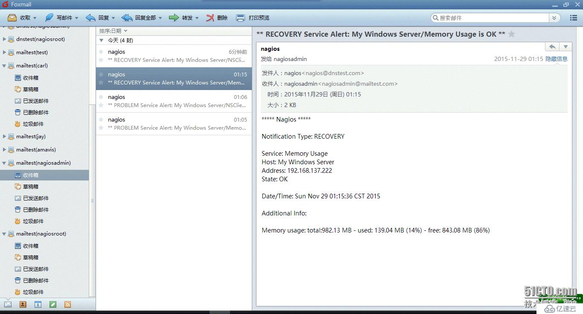Star the open RECOVERY Memory Usage message title
Image resolution: width=583 pixels, height=314 pixels.
point(511,34)
